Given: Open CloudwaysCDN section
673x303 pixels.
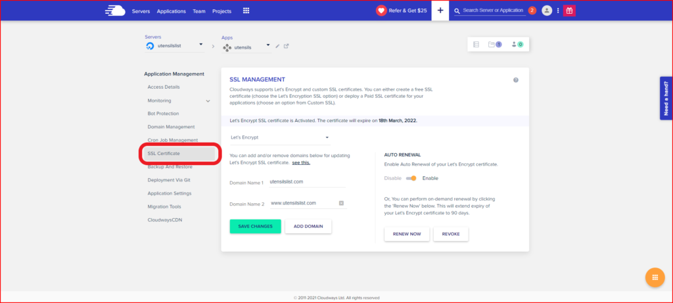Looking at the screenshot, I should [165, 220].
